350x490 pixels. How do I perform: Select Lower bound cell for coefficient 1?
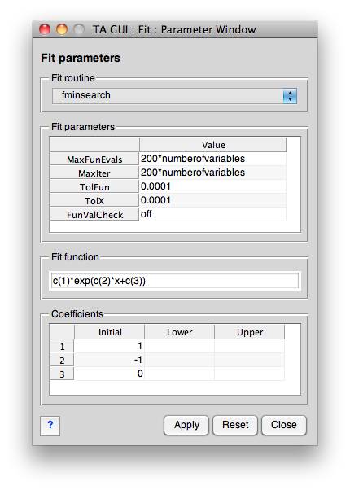pyautogui.click(x=179, y=346)
